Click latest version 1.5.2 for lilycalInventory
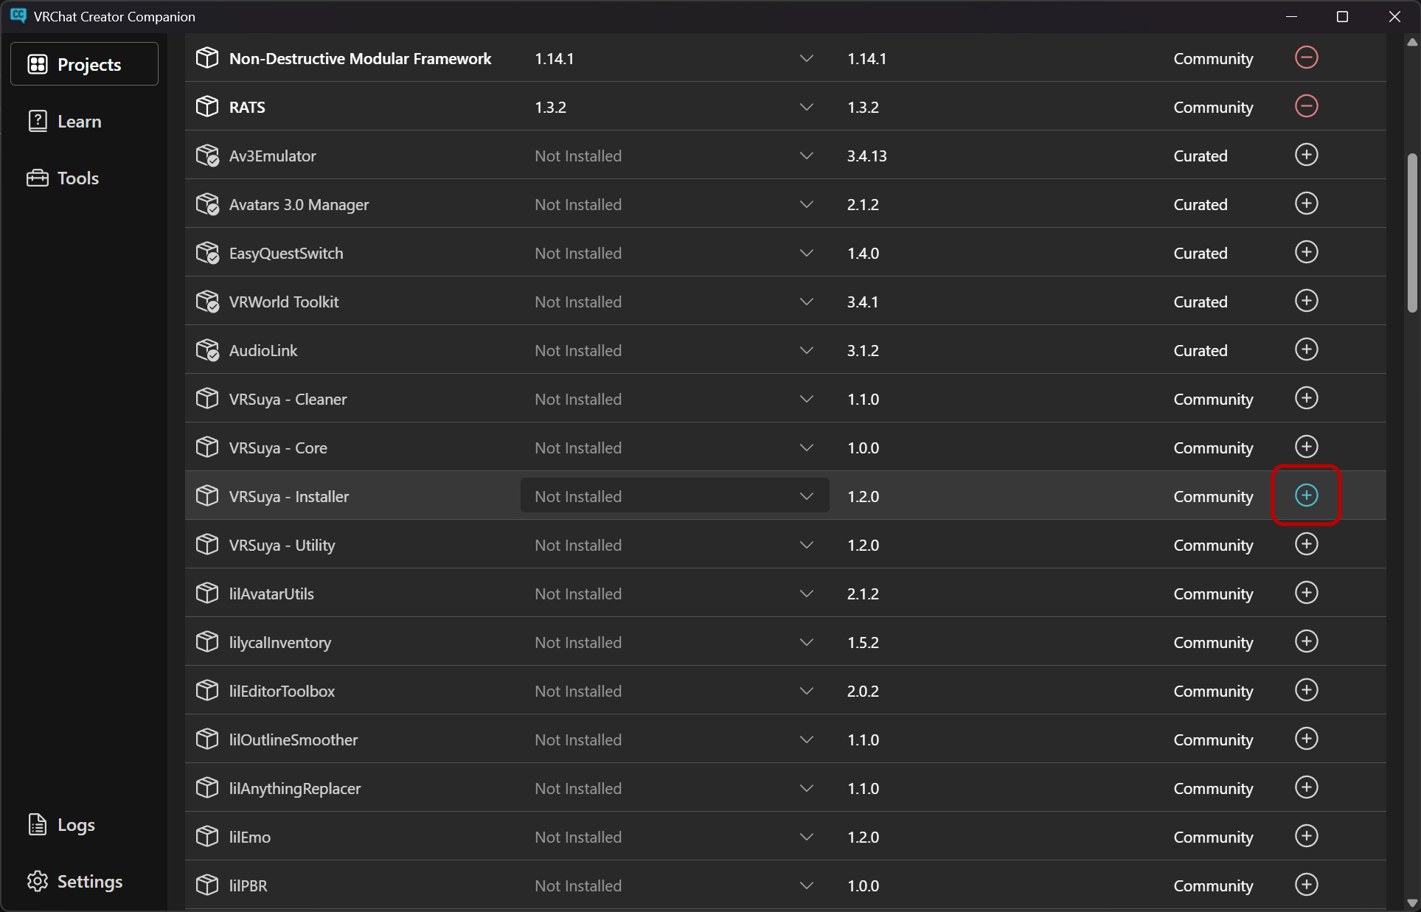 [x=863, y=642]
